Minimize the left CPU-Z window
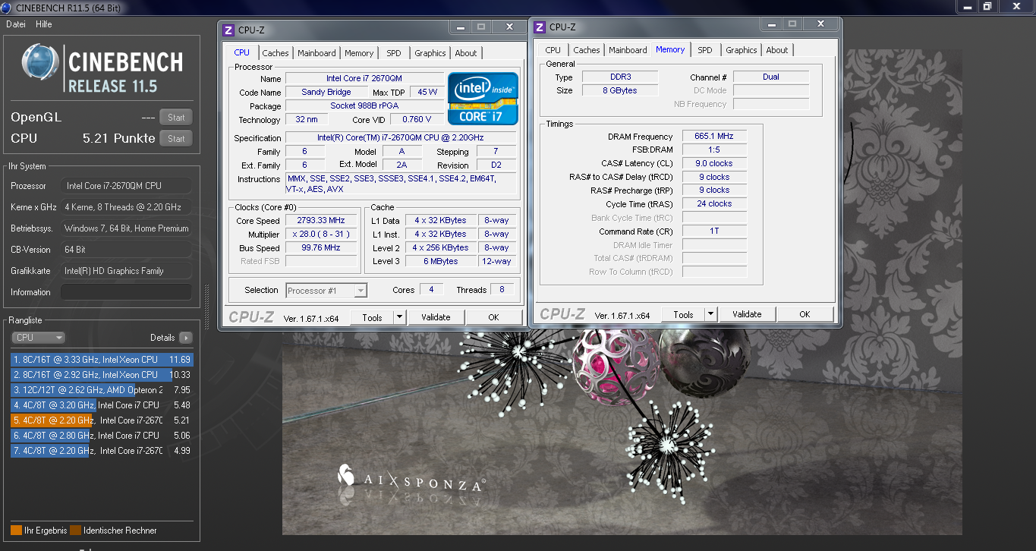Image resolution: width=1036 pixels, height=551 pixels. click(460, 27)
